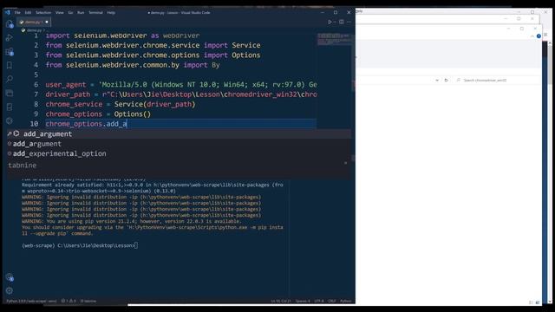Open the Go menu
This screenshot has height=312, width=555.
70,12
